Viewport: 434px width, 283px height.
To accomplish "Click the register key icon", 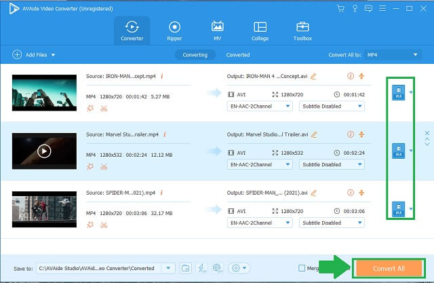I will click(x=355, y=9).
